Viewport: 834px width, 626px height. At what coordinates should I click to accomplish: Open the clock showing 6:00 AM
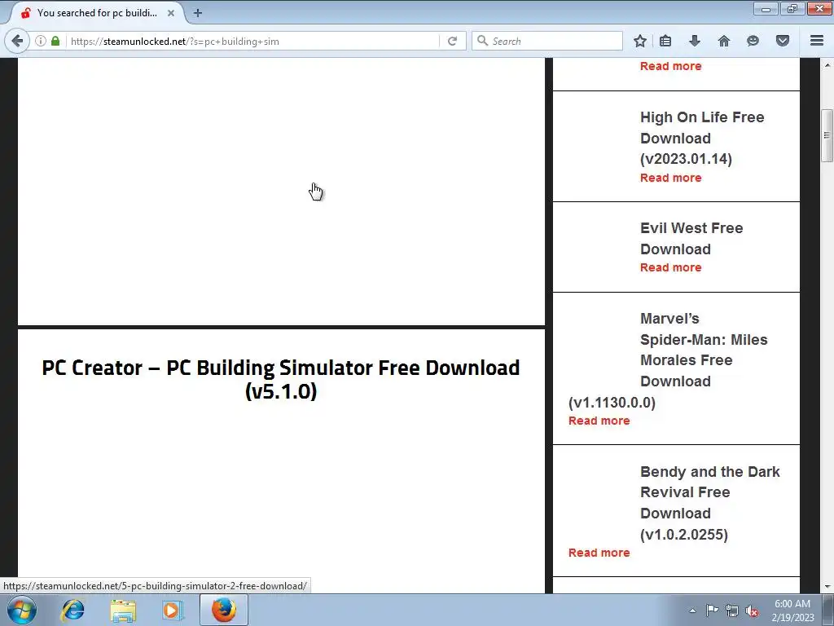[x=792, y=610]
